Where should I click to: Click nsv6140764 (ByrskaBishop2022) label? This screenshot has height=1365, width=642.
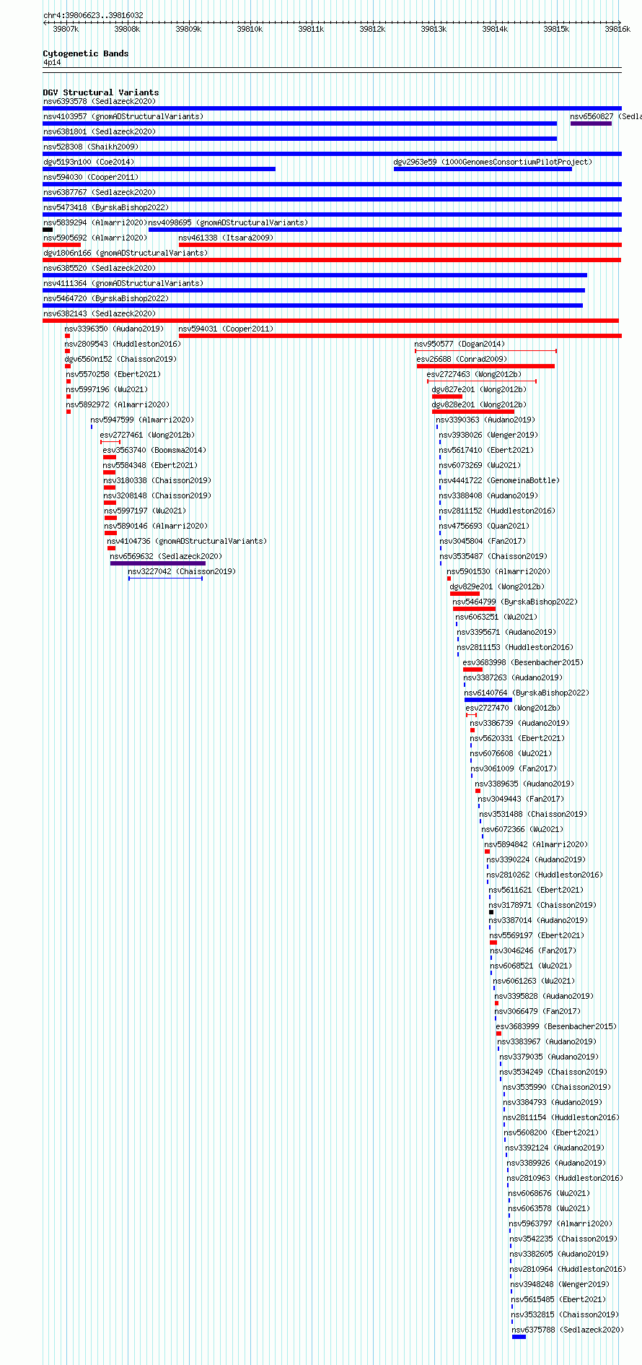pyautogui.click(x=527, y=693)
